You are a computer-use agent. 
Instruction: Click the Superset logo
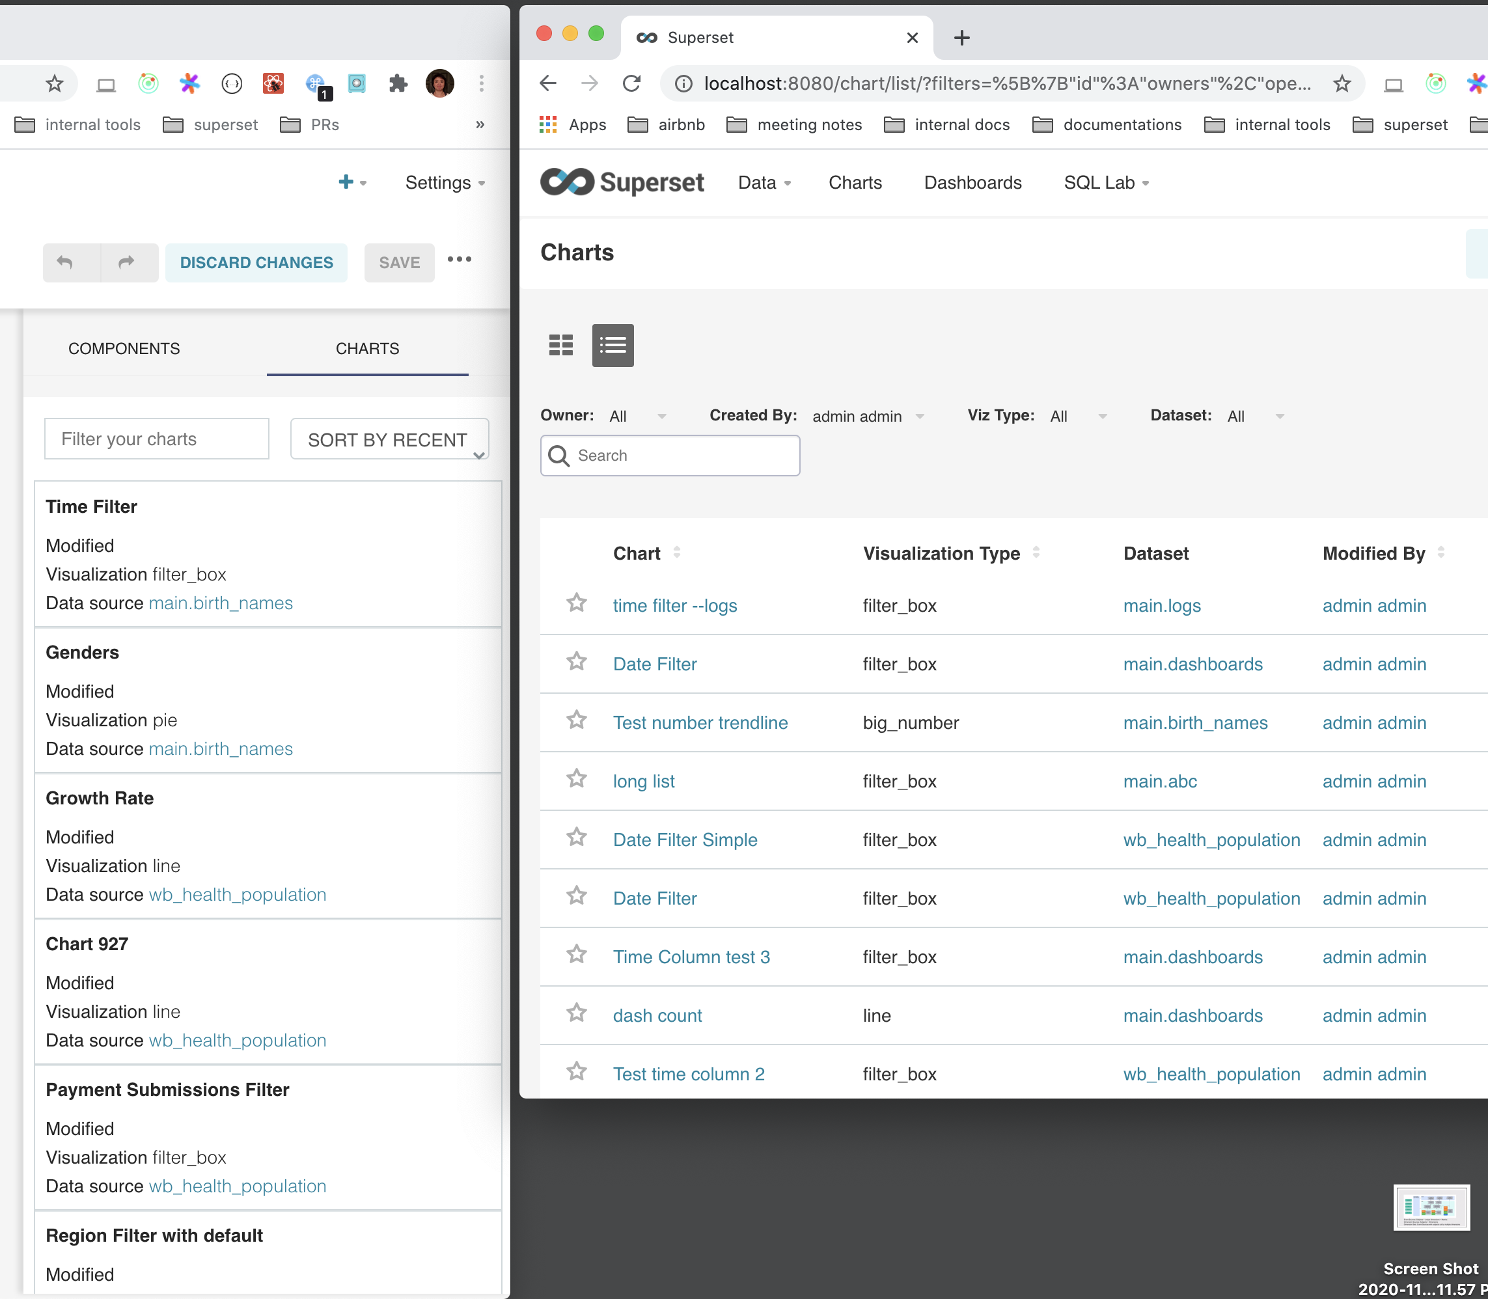(x=622, y=182)
